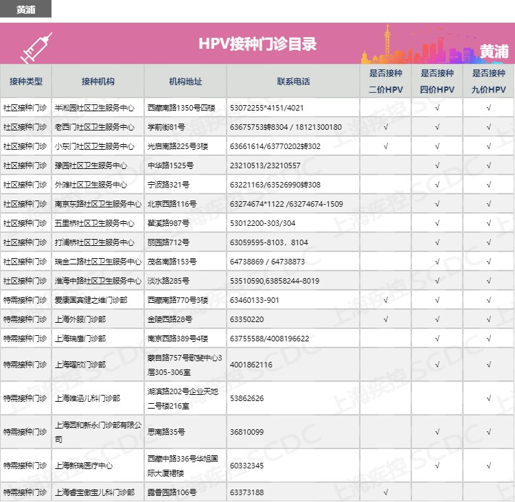
Task: Click the 接种机构 column header
Action: (x=98, y=81)
